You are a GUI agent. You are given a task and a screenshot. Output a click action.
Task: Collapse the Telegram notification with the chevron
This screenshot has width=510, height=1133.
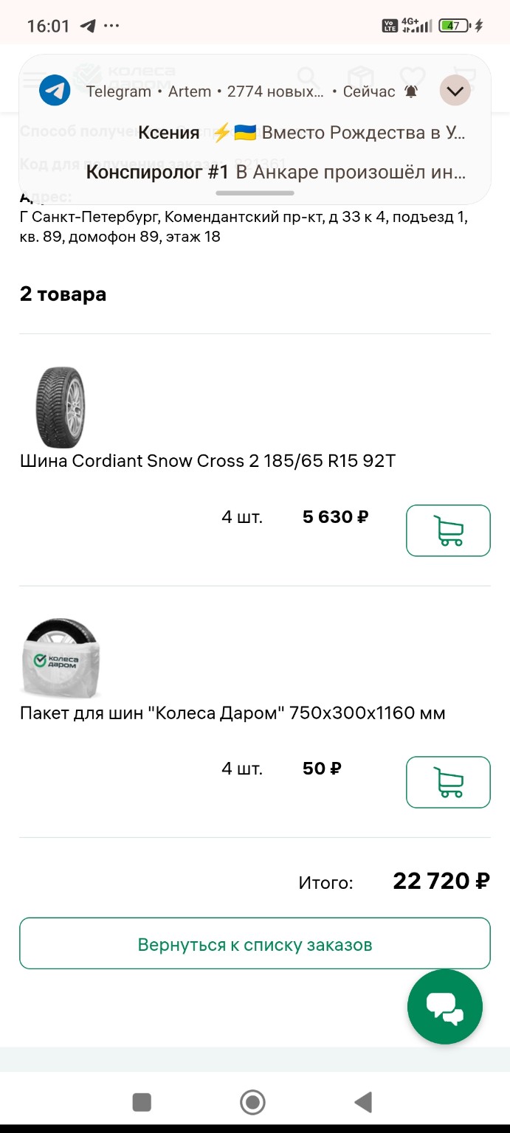455,90
